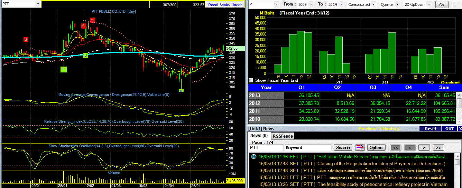
Task: Click the Sum column header
Action: point(444,88)
